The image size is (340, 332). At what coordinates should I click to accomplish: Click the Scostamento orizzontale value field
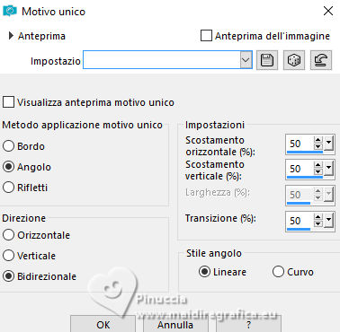[300, 144]
